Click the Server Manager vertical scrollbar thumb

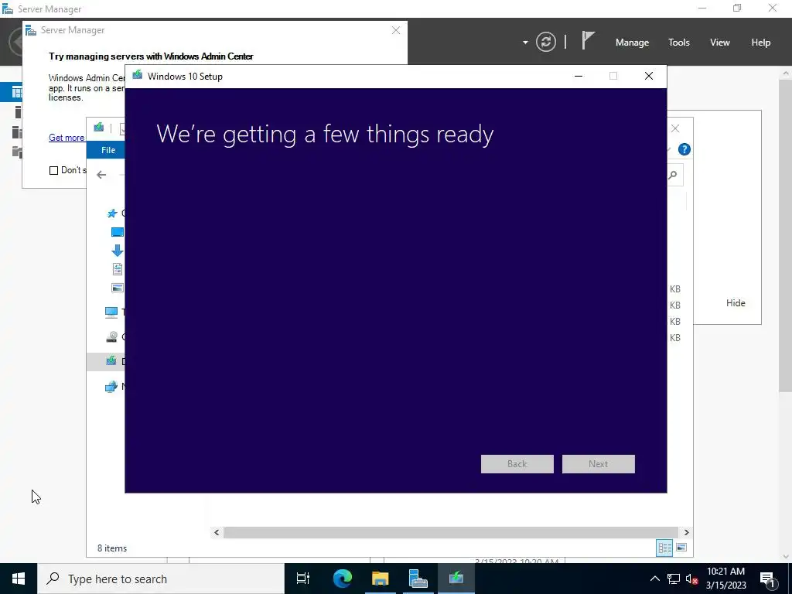(x=786, y=235)
